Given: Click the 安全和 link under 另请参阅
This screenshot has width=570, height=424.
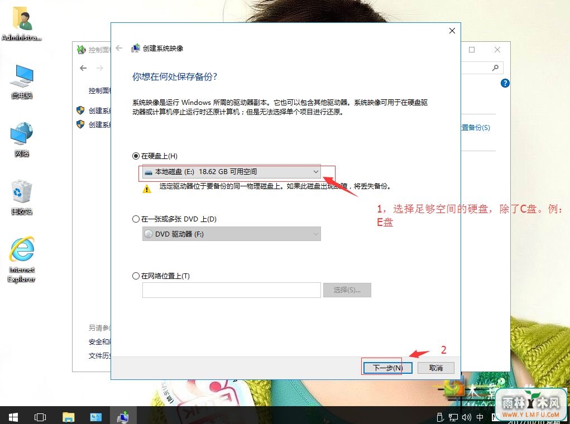Looking at the screenshot, I should click(x=99, y=341).
